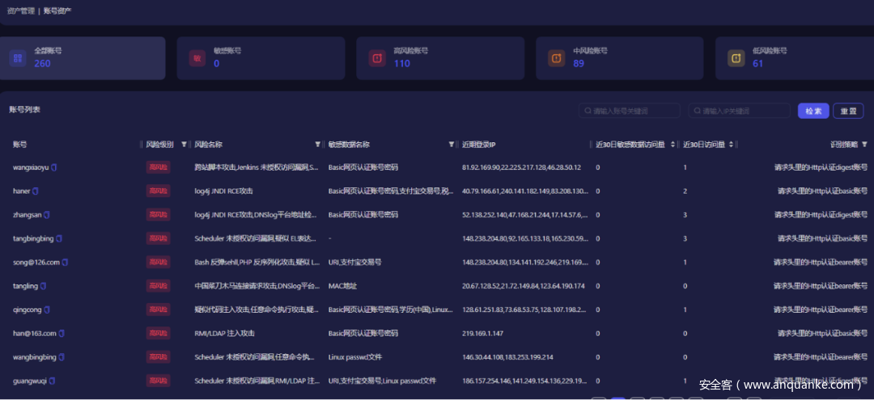
Task: Open the 敏感数据名称 column filter
Action: (452, 145)
